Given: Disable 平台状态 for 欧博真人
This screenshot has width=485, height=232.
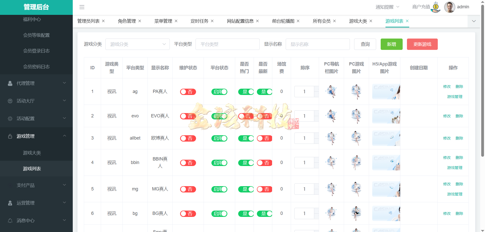Looking at the screenshot, I should click(x=219, y=138).
